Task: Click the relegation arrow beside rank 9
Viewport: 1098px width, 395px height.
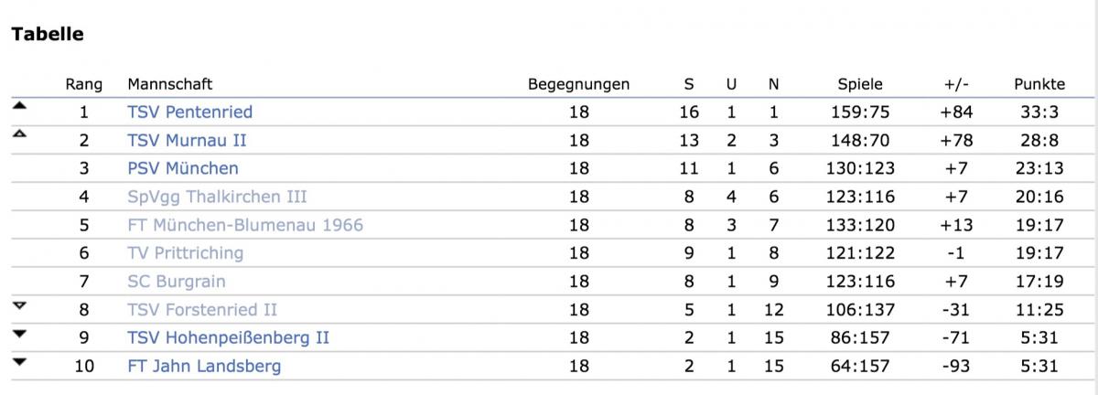Action: 20,333
